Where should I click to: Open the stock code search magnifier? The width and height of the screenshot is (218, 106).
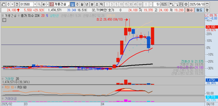(x=39, y=5)
